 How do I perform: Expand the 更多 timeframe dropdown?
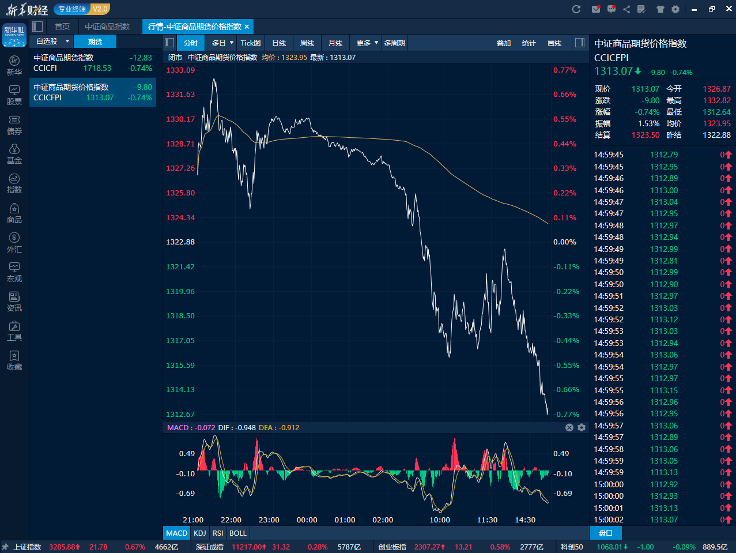(x=367, y=43)
